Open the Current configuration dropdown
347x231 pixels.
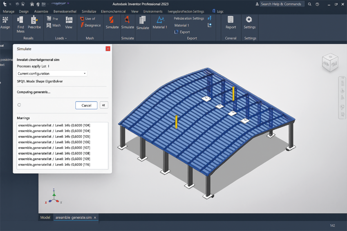pos(52,73)
